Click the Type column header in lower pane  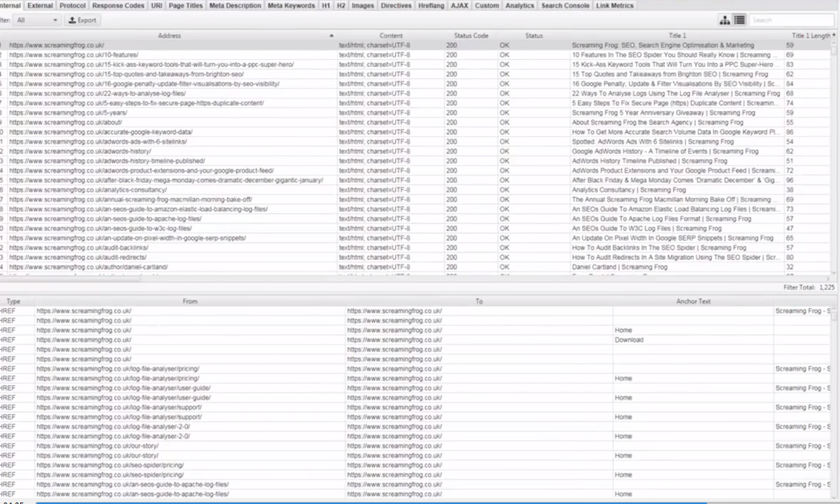click(x=13, y=301)
